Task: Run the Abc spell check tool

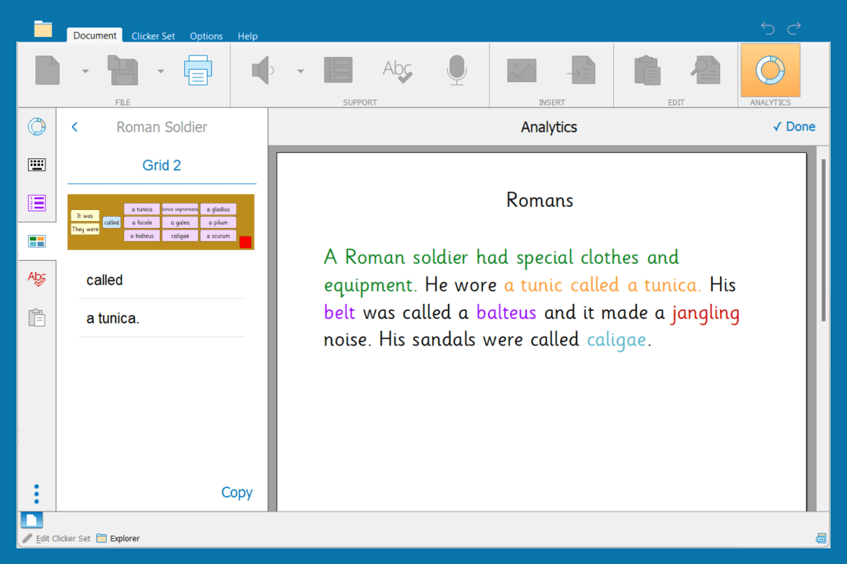Action: click(x=398, y=70)
